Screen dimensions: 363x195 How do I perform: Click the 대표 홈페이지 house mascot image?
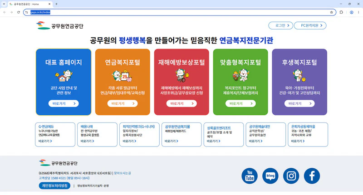(64, 76)
